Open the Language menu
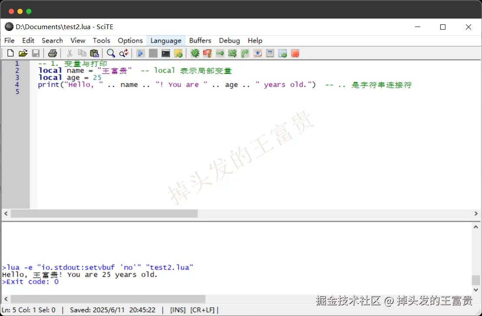 point(166,40)
